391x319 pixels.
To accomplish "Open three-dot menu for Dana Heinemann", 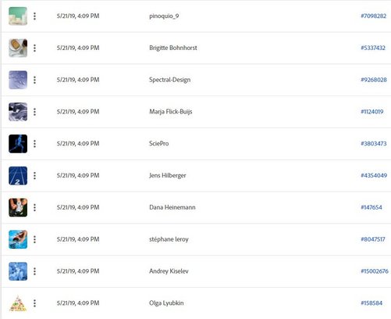I will click(34, 207).
